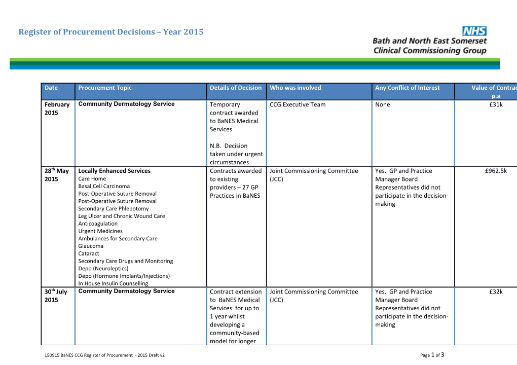Select the 30th July 2015 date cell

[x=57, y=296]
